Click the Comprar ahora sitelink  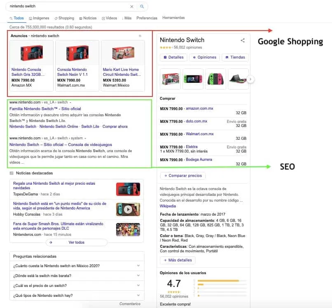pos(115,127)
